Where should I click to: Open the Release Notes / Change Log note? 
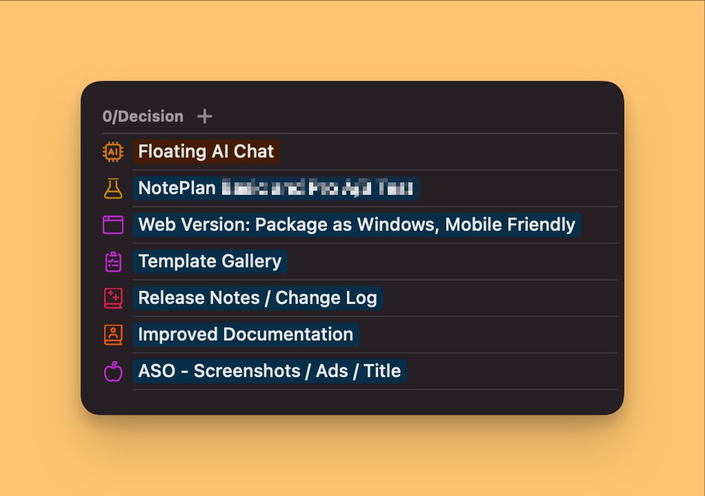[x=257, y=298]
